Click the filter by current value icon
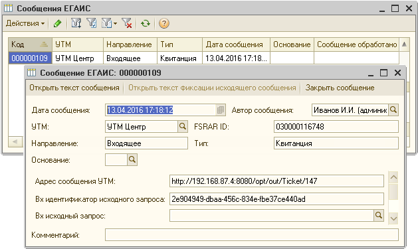This screenshot has width=418, height=249. click(92, 23)
